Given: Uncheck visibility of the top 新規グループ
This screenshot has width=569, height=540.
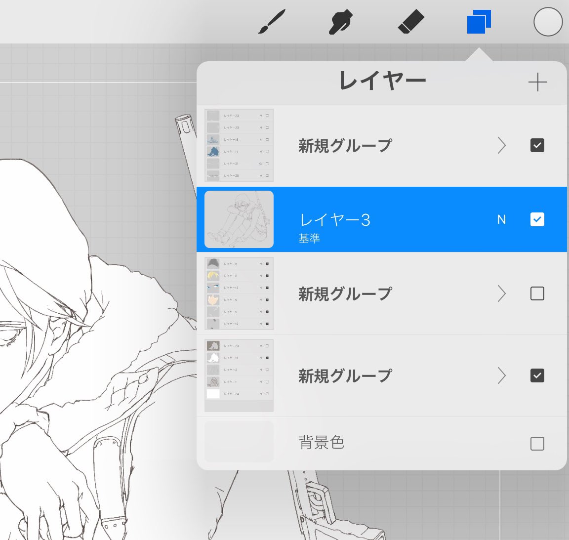Looking at the screenshot, I should coord(537,145).
